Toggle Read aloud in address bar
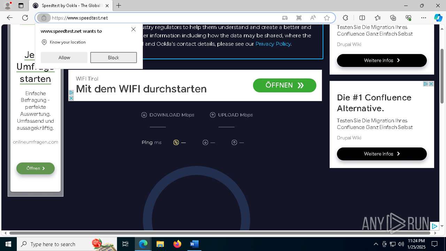This screenshot has width=446, height=251. [x=313, y=18]
